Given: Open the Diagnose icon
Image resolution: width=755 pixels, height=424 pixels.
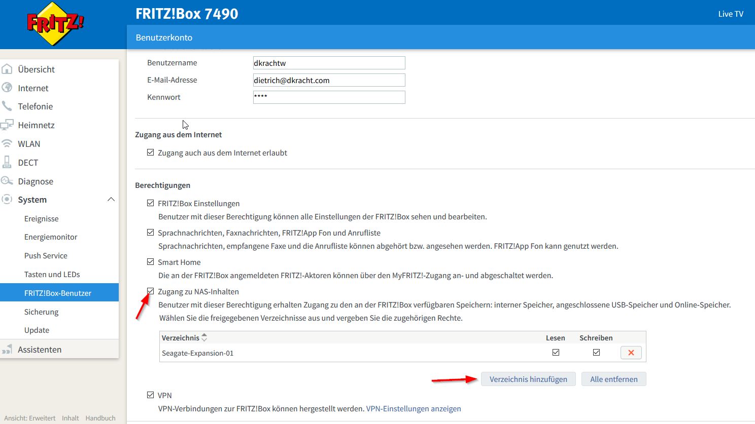Looking at the screenshot, I should [x=7, y=181].
